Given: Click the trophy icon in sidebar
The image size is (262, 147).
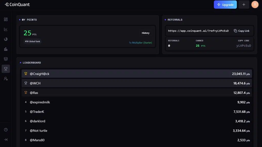Looking at the screenshot, I should coord(6,69).
